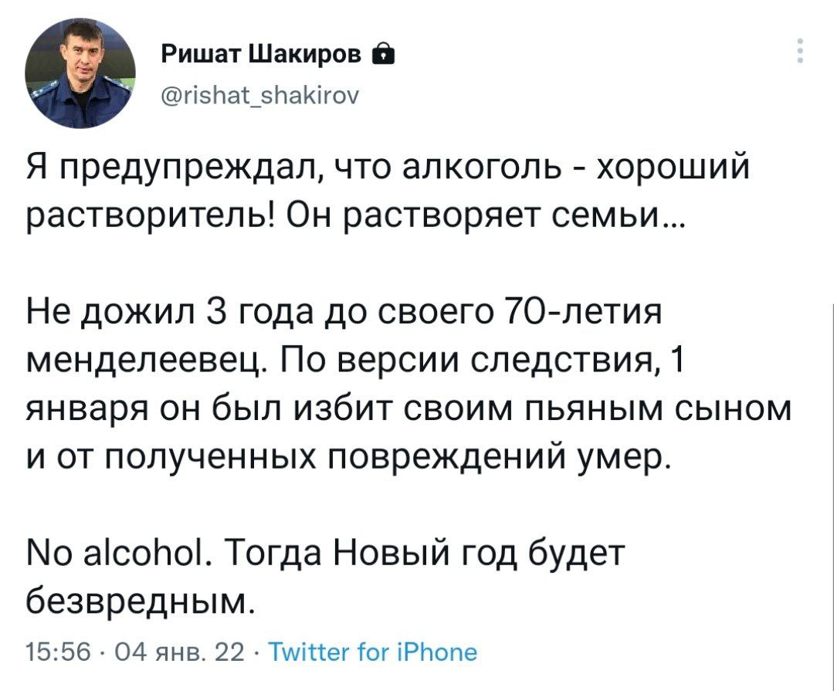The width and height of the screenshot is (834, 691).
Task: Open Ришат Шакиров's profile via display name
Action: tap(263, 53)
